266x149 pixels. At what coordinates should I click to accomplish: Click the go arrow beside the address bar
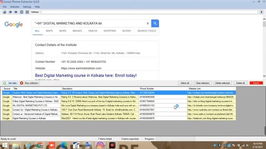pos(261,12)
